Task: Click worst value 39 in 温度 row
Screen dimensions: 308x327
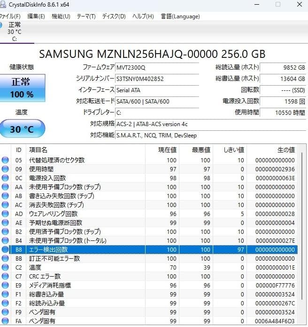Action: click(207, 268)
